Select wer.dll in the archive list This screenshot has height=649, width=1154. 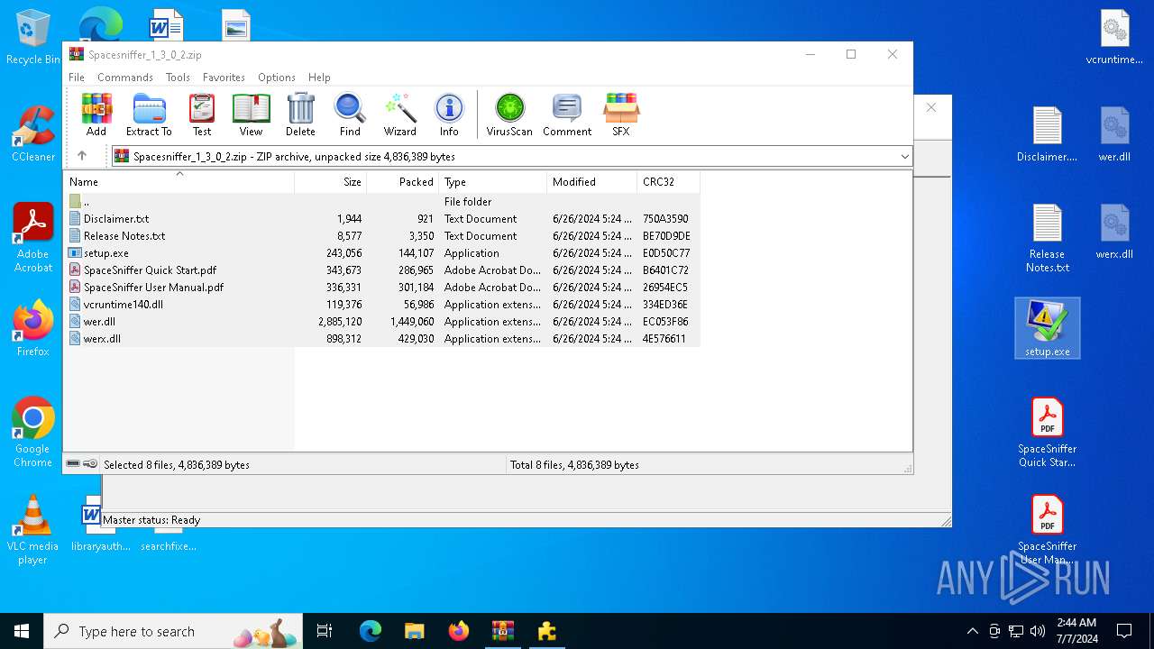click(x=382, y=322)
